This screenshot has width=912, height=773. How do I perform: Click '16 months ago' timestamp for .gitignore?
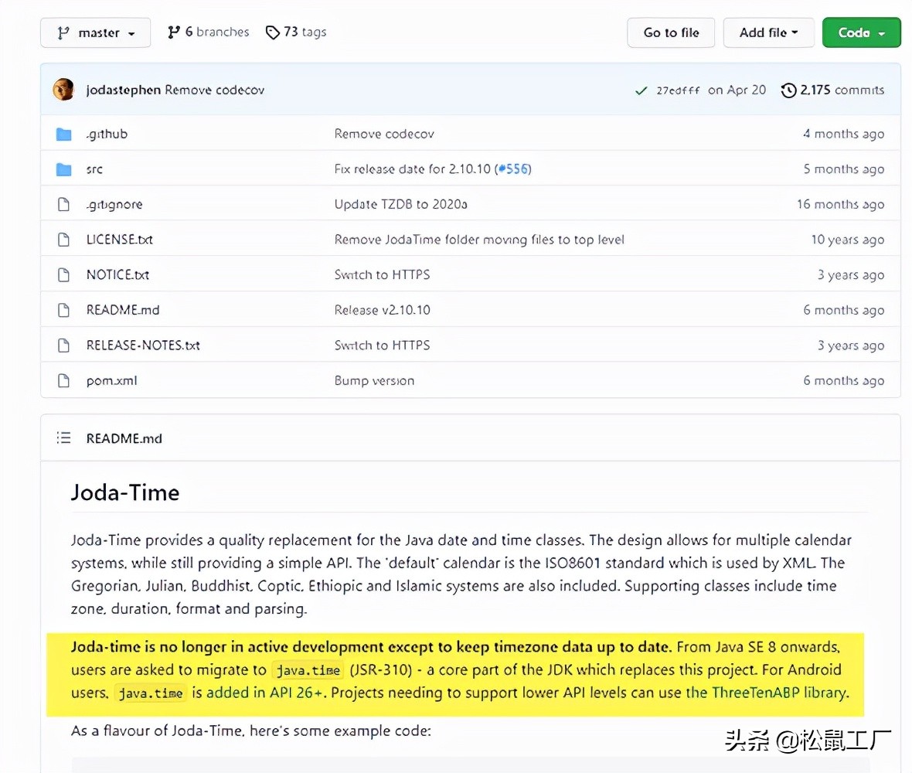(840, 205)
